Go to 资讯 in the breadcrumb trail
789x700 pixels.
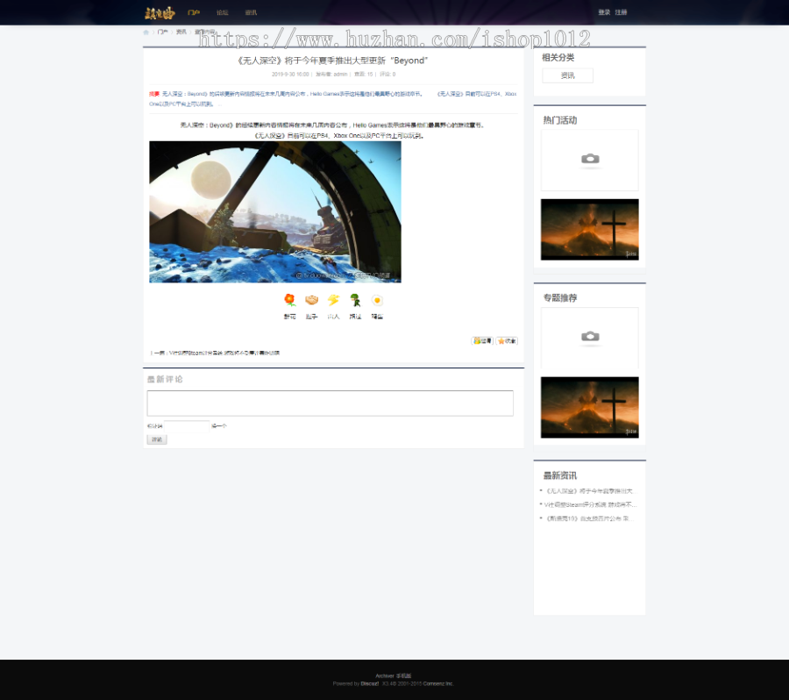[x=181, y=32]
